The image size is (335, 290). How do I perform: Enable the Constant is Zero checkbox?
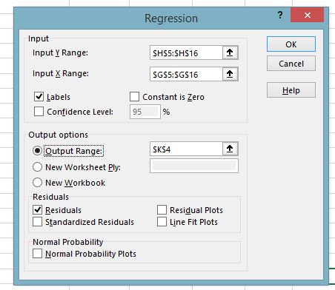tap(134, 97)
